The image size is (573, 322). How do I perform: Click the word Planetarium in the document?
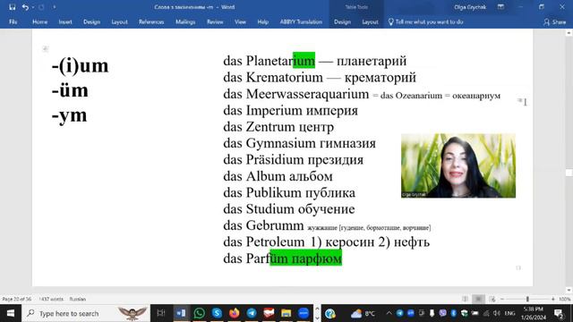[x=280, y=61]
